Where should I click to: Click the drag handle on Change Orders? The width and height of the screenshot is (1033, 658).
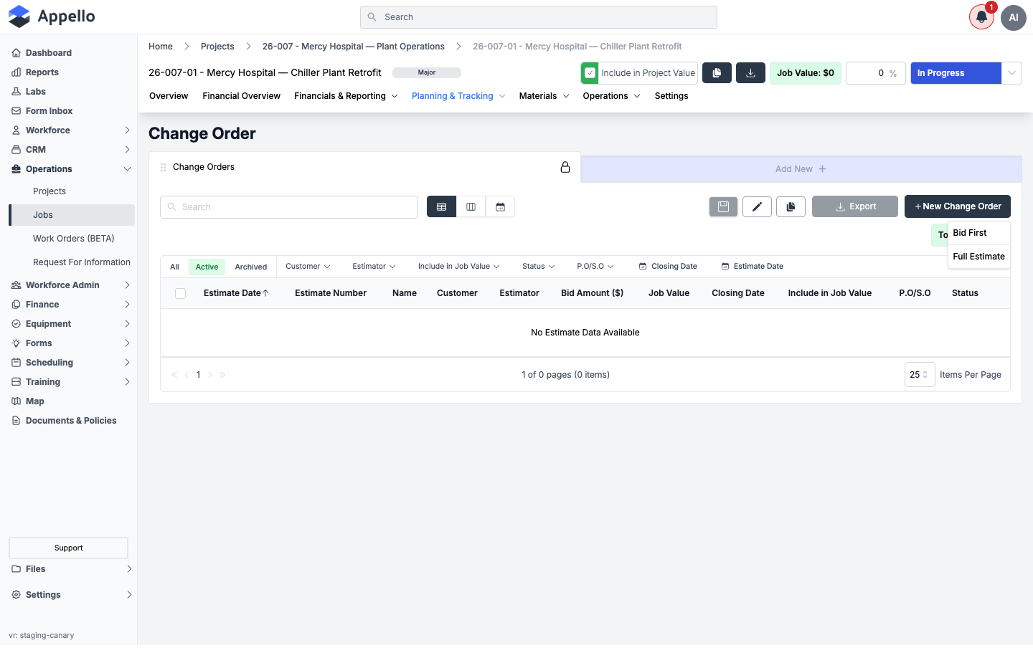[x=164, y=167]
